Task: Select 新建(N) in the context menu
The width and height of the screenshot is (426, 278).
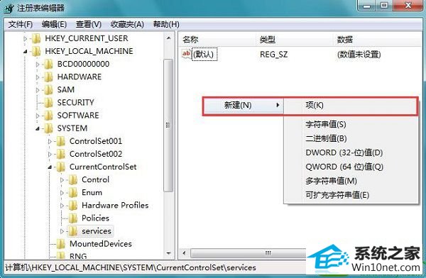Action: (x=243, y=106)
